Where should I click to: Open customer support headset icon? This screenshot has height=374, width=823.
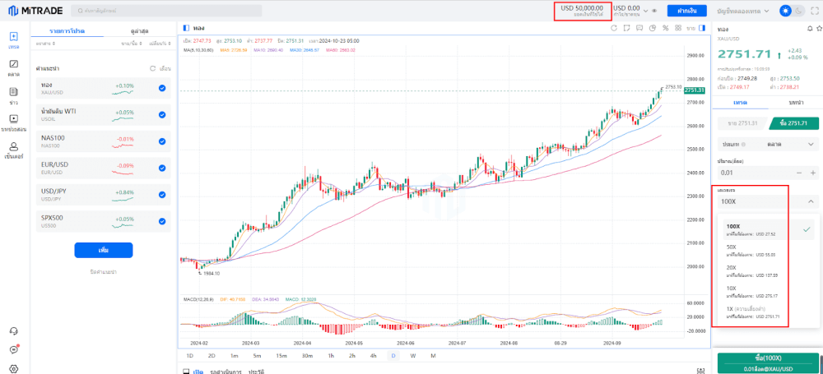[13, 330]
